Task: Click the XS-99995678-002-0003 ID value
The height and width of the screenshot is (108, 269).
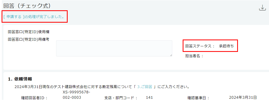Action: coord(77,95)
